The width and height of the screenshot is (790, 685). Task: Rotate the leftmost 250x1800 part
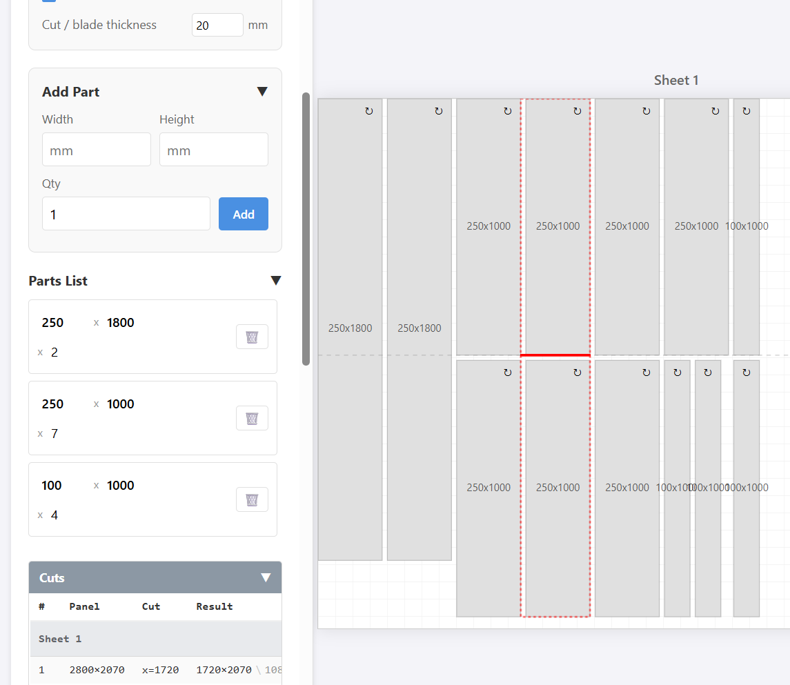point(369,111)
